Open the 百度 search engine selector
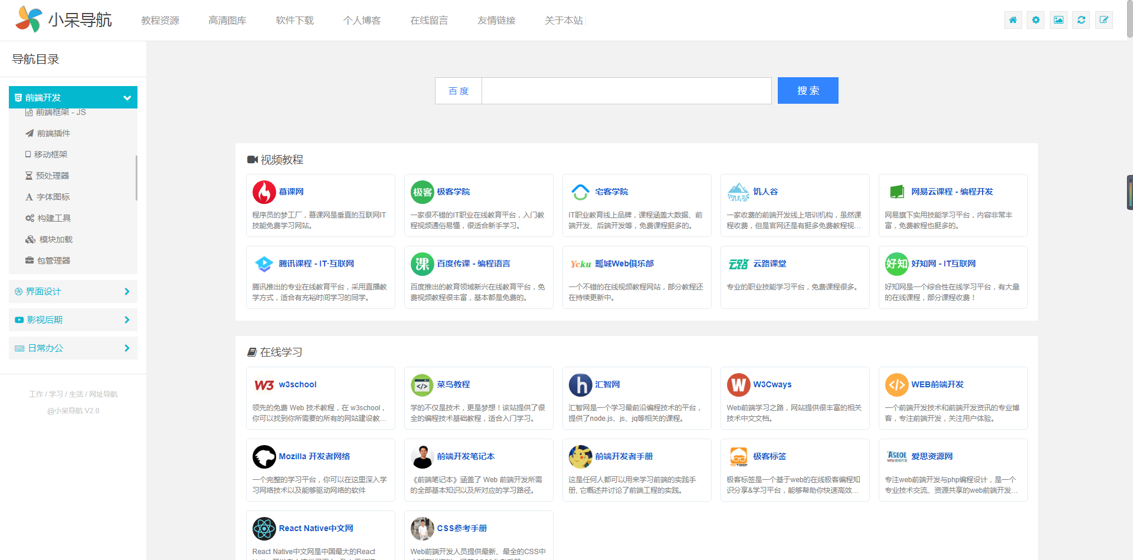 [x=459, y=91]
